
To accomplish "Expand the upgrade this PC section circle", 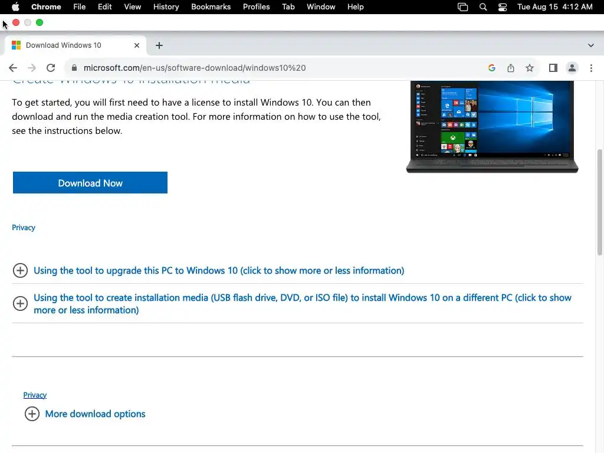I will [20, 270].
